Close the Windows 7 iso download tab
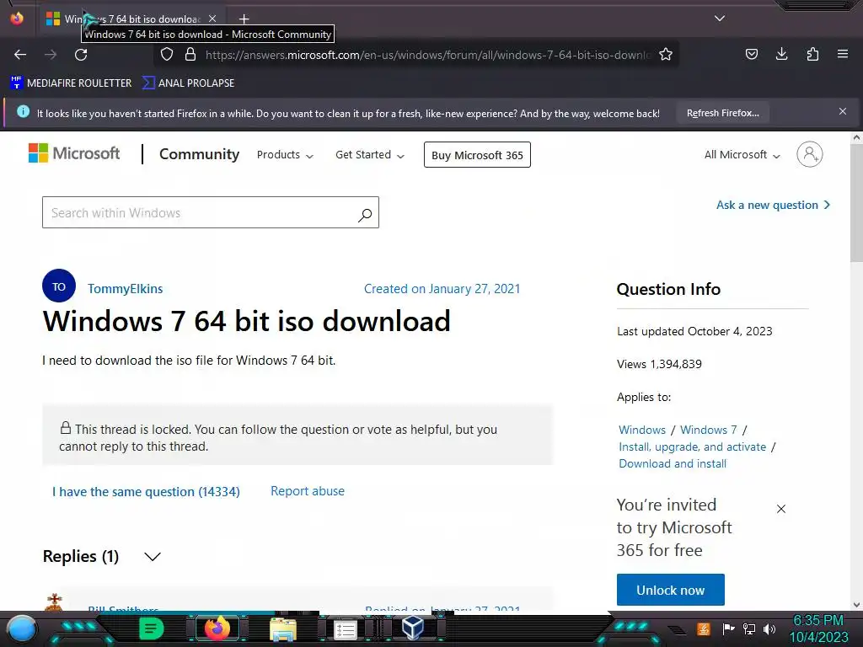 (212, 19)
